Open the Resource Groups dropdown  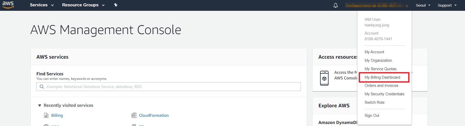click(x=83, y=5)
